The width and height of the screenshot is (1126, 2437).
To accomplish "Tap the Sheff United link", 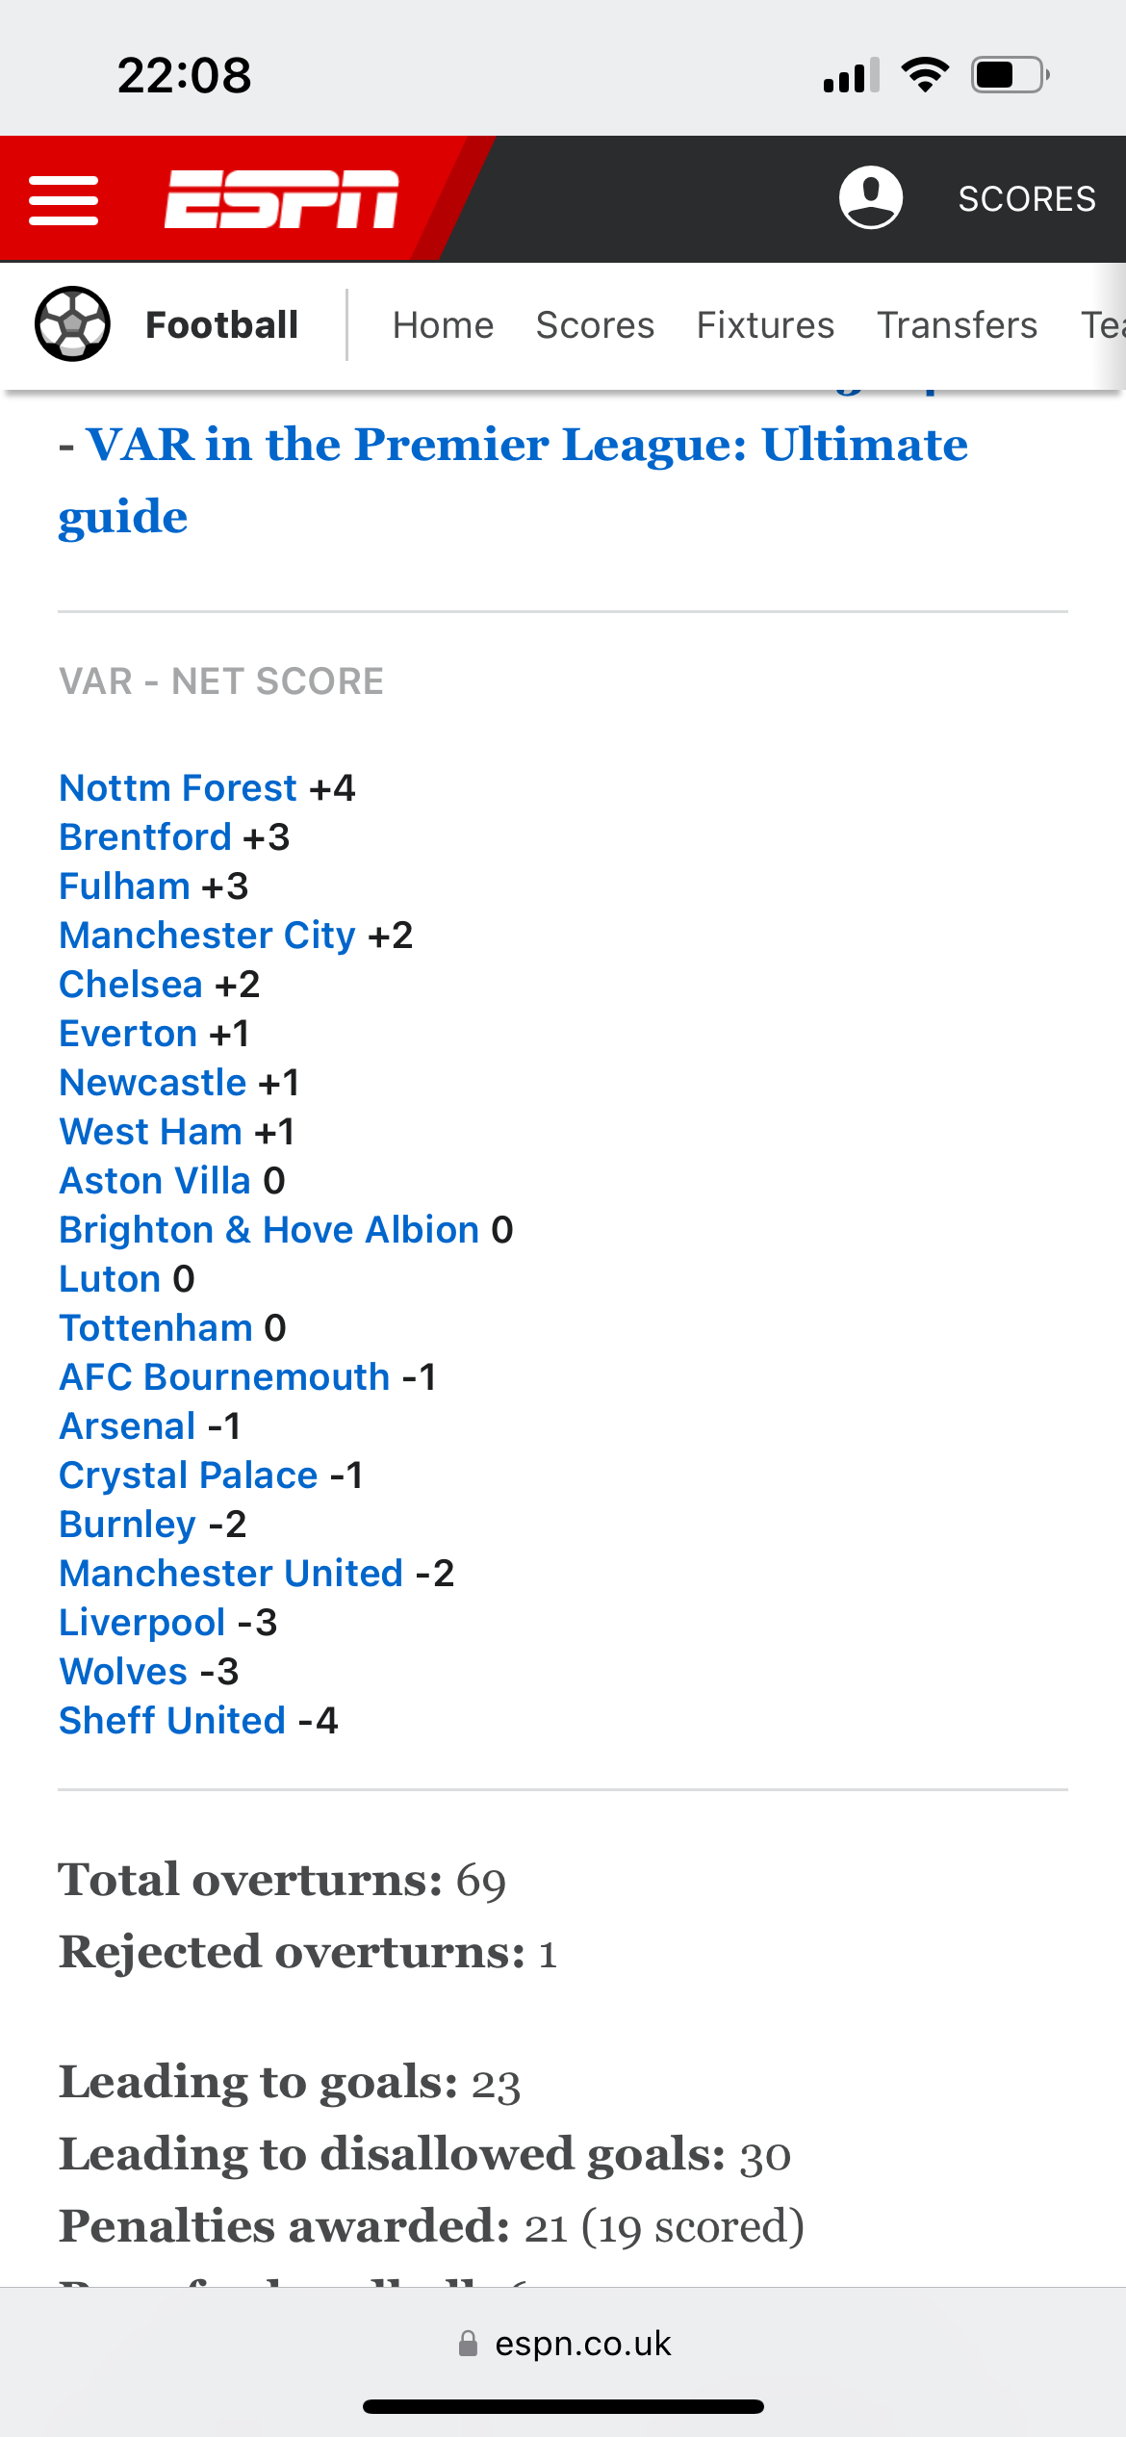I will [x=173, y=1721].
